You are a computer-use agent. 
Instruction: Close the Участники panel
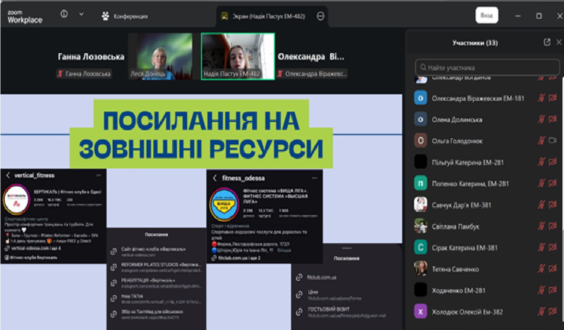[x=559, y=42]
